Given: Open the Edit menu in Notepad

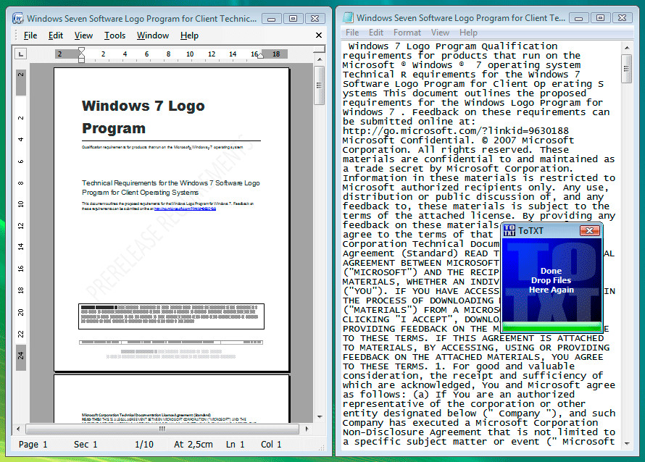Looking at the screenshot, I should tap(376, 33).
